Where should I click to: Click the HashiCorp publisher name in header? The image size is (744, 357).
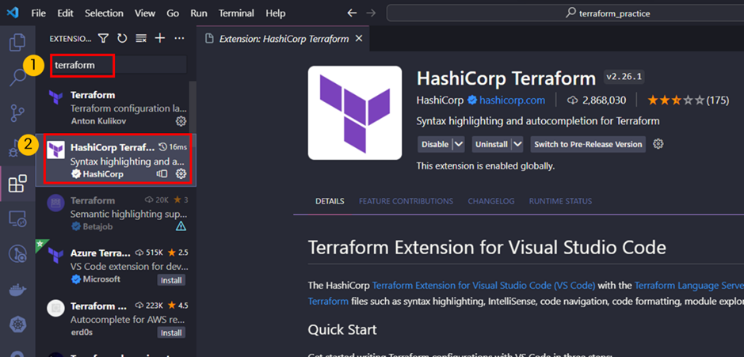pyautogui.click(x=440, y=100)
